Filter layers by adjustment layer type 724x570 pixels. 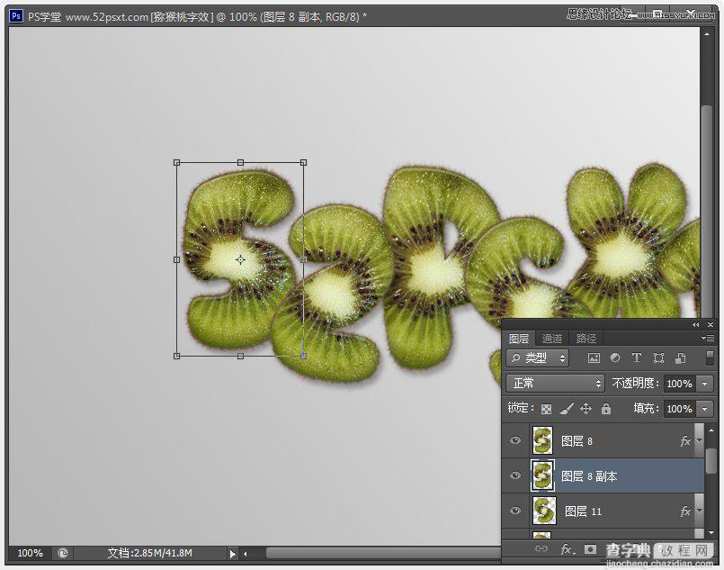615,357
